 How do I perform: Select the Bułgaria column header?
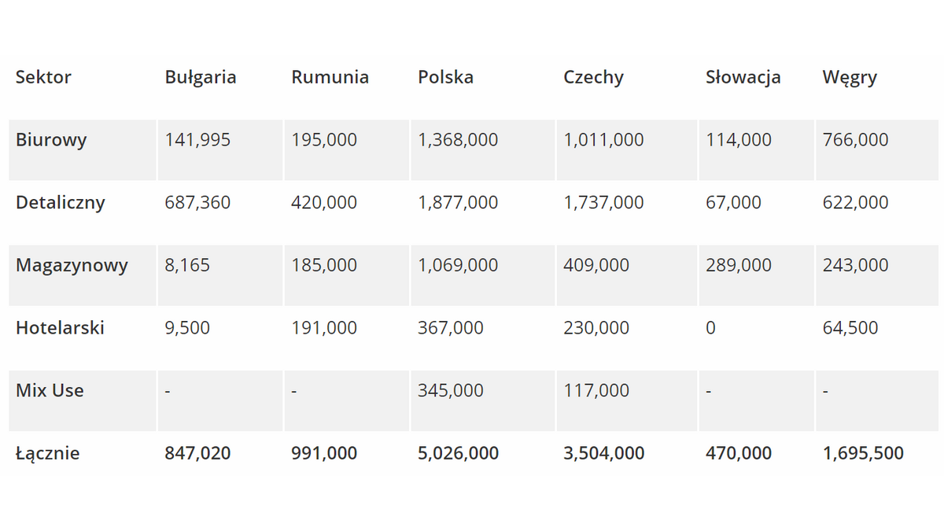(201, 77)
